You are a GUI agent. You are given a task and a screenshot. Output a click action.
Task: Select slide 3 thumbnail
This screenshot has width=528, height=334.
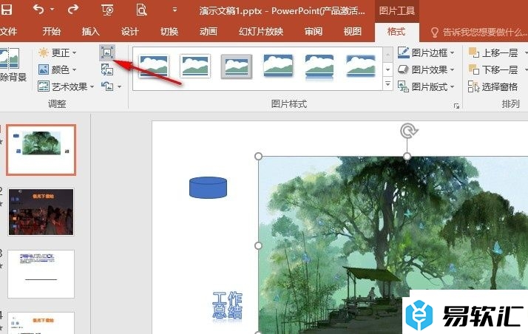[x=41, y=274]
